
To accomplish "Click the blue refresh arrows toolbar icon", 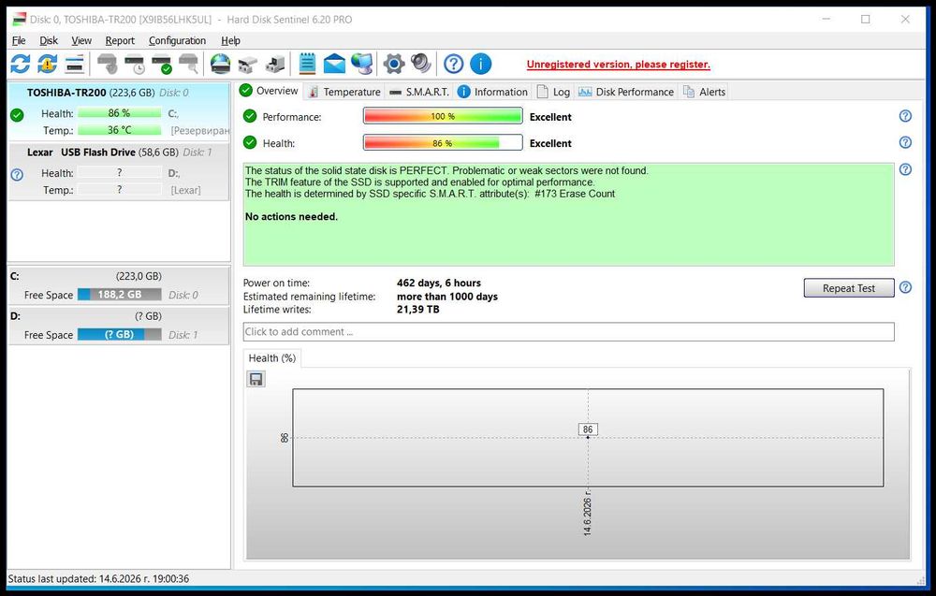I will (20, 64).
